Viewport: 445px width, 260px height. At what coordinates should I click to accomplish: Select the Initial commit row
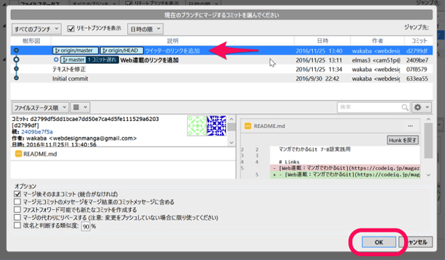pos(222,79)
